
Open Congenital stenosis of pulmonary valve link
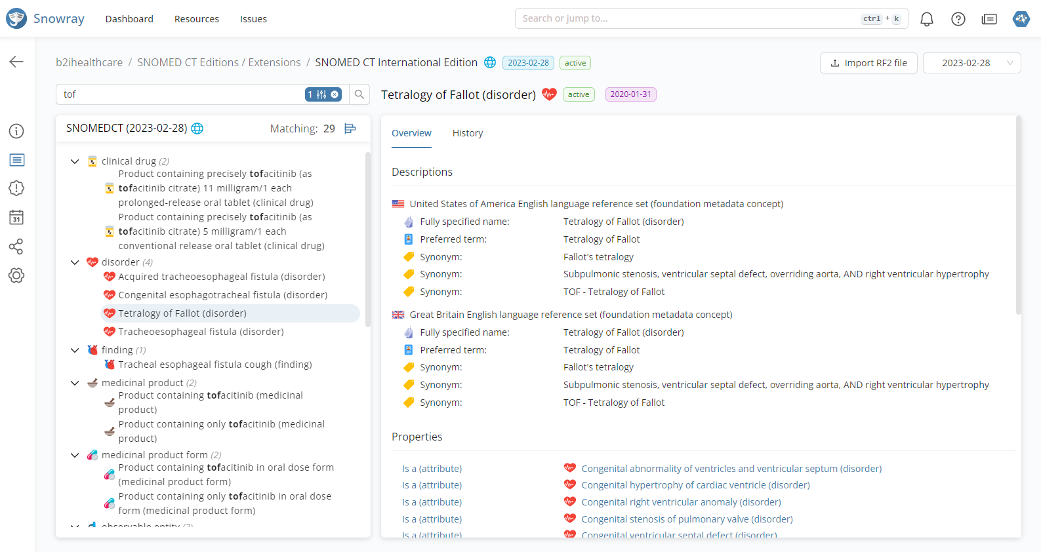(687, 519)
